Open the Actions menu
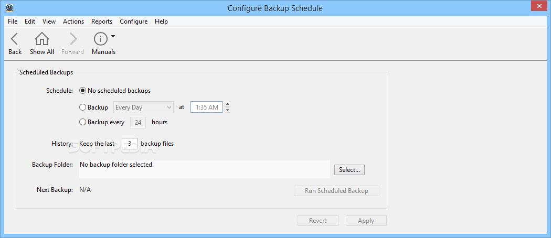The width and height of the screenshot is (551, 238). click(x=73, y=21)
